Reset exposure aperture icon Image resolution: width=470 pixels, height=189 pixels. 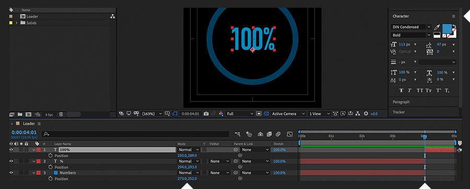(x=366, y=114)
